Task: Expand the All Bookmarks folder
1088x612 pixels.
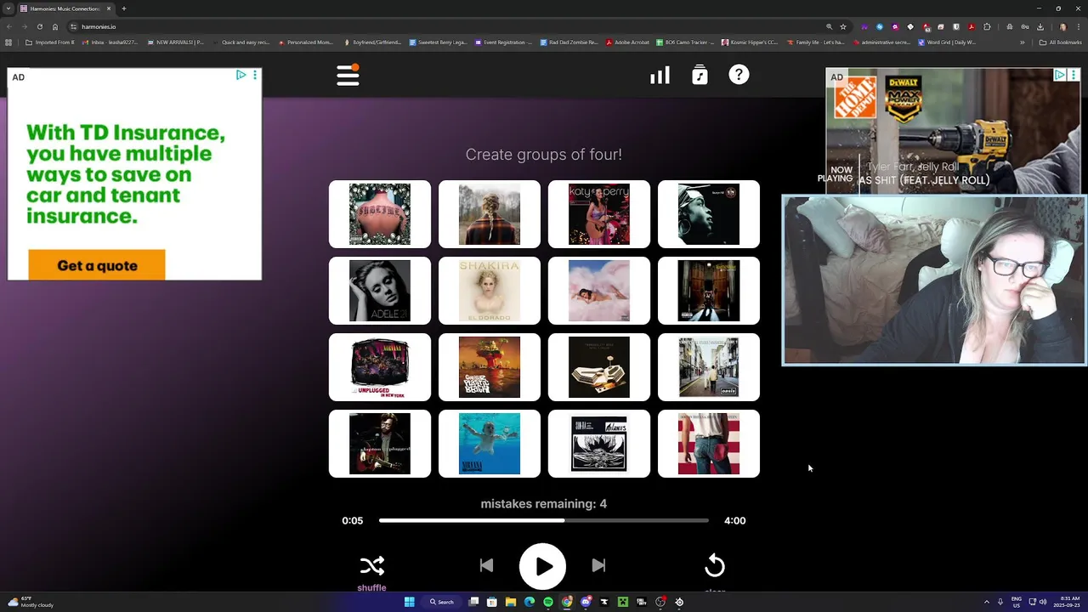Action: click(x=1060, y=42)
